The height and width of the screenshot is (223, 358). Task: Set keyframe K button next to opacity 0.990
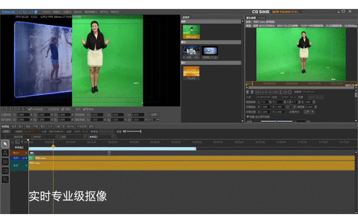pos(315,107)
